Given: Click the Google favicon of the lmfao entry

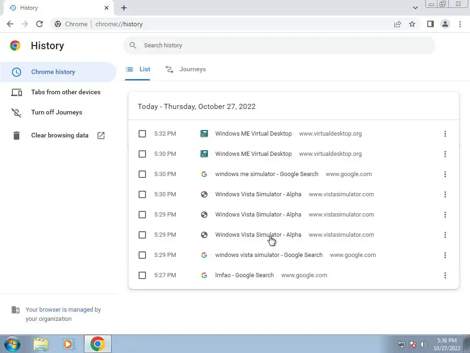Looking at the screenshot, I should point(204,275).
